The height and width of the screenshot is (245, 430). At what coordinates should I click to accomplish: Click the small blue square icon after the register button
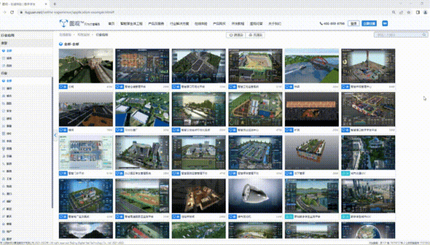tap(385, 23)
